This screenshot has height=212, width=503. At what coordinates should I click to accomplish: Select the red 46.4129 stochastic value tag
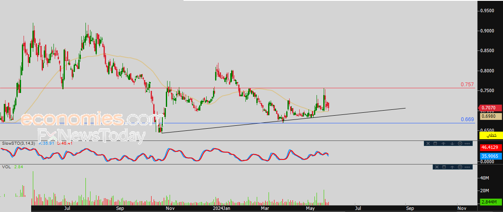point(490,148)
